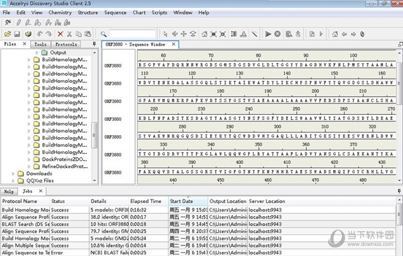Click the magnifier Search icon
This screenshot has width=403, height=256.
click(103, 34)
